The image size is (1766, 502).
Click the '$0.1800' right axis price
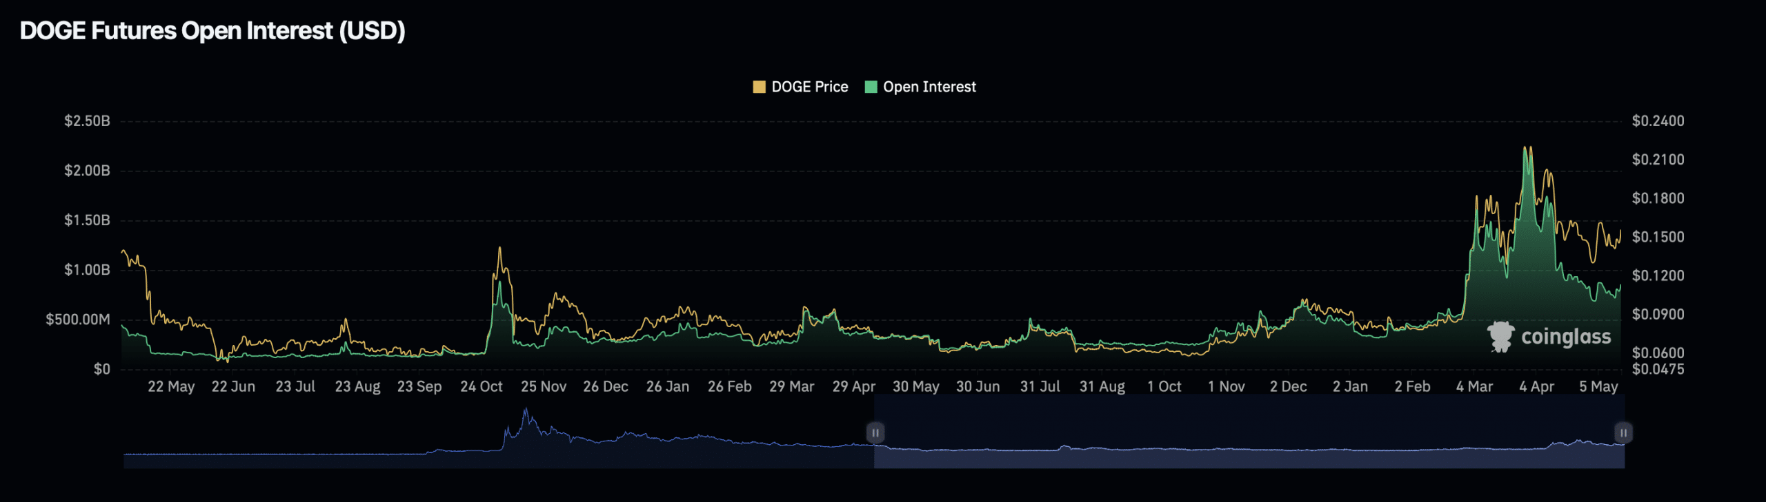[x=1658, y=198]
